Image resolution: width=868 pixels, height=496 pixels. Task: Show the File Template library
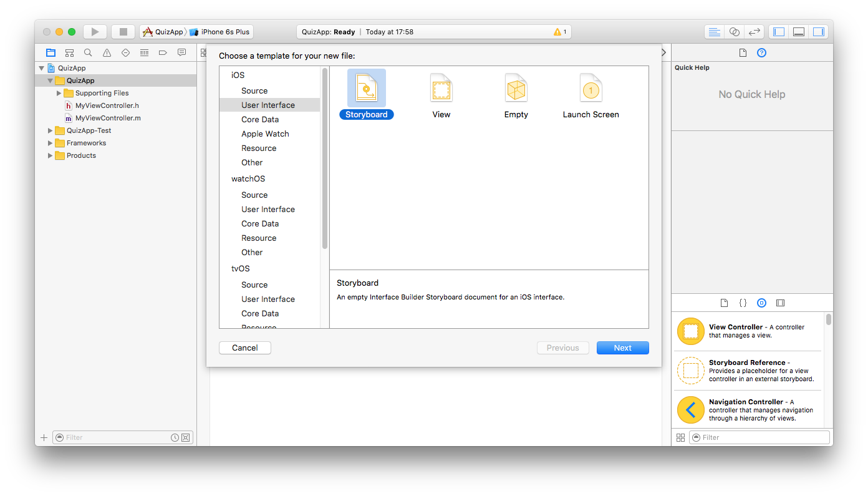pyautogui.click(x=724, y=303)
